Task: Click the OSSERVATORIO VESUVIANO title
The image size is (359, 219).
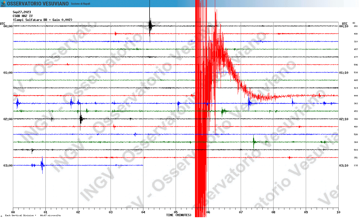Action: click(x=38, y=4)
